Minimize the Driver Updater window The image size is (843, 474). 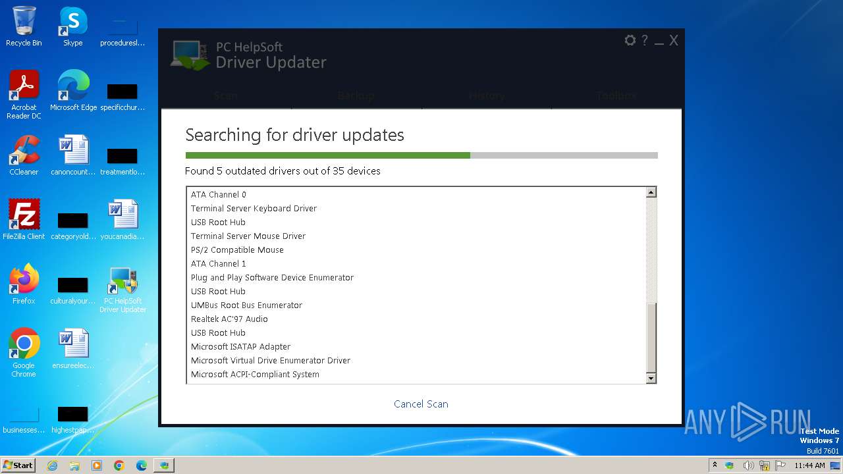659,42
